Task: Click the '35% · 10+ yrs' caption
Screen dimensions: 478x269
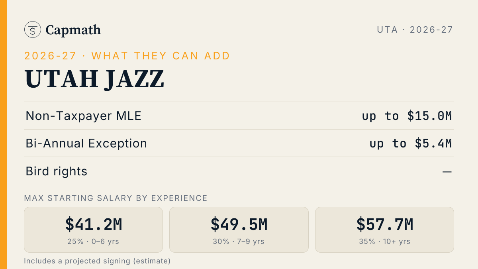Action: [x=384, y=242]
